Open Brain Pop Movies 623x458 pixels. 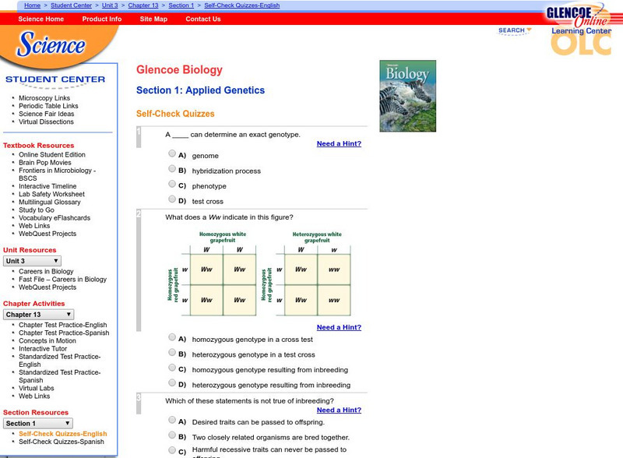pyautogui.click(x=45, y=162)
